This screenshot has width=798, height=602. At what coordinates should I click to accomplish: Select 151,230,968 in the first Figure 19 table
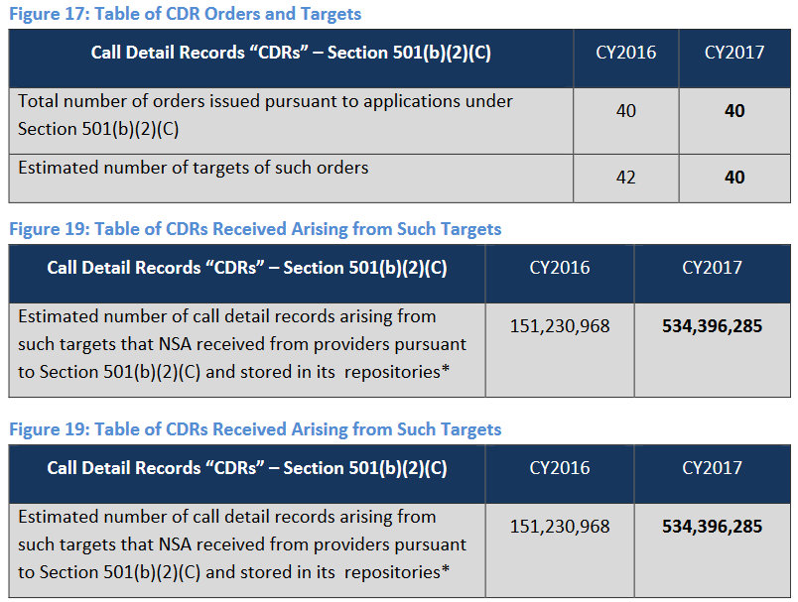pyautogui.click(x=560, y=325)
